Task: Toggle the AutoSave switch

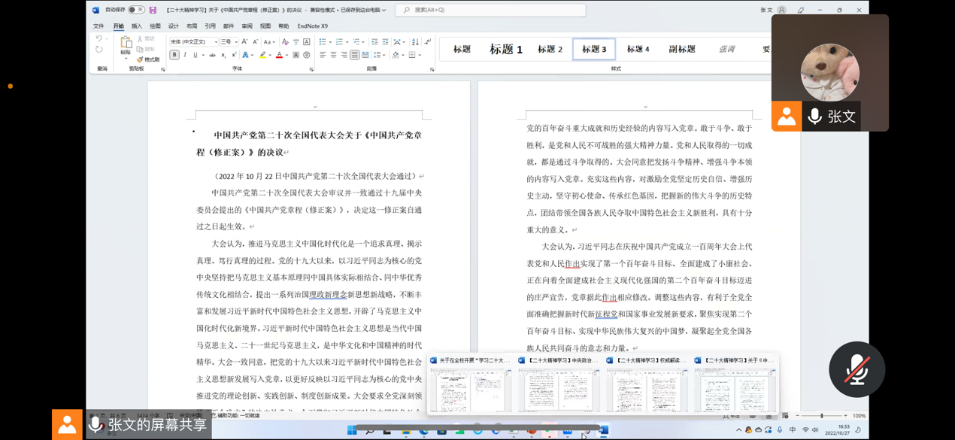Action: [135, 10]
